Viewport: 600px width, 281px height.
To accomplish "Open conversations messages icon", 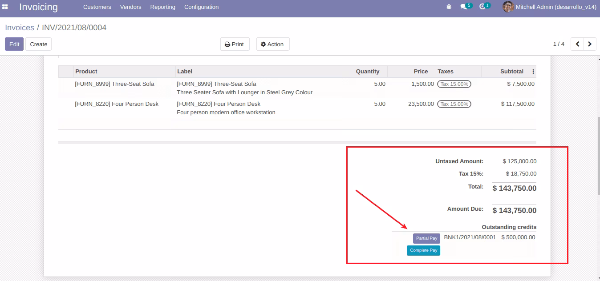I will [464, 7].
